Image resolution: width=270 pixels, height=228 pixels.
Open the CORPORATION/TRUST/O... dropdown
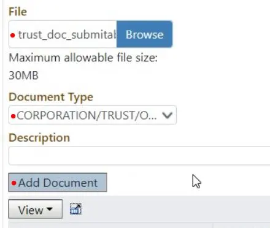click(x=93, y=115)
